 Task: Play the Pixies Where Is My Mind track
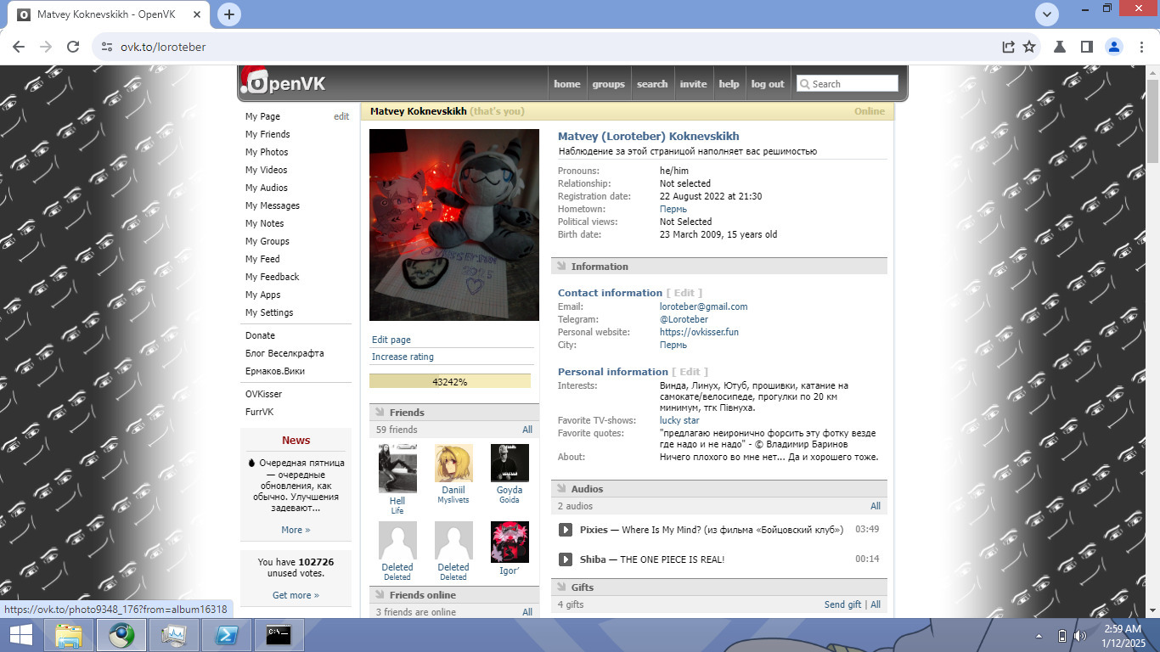566,530
